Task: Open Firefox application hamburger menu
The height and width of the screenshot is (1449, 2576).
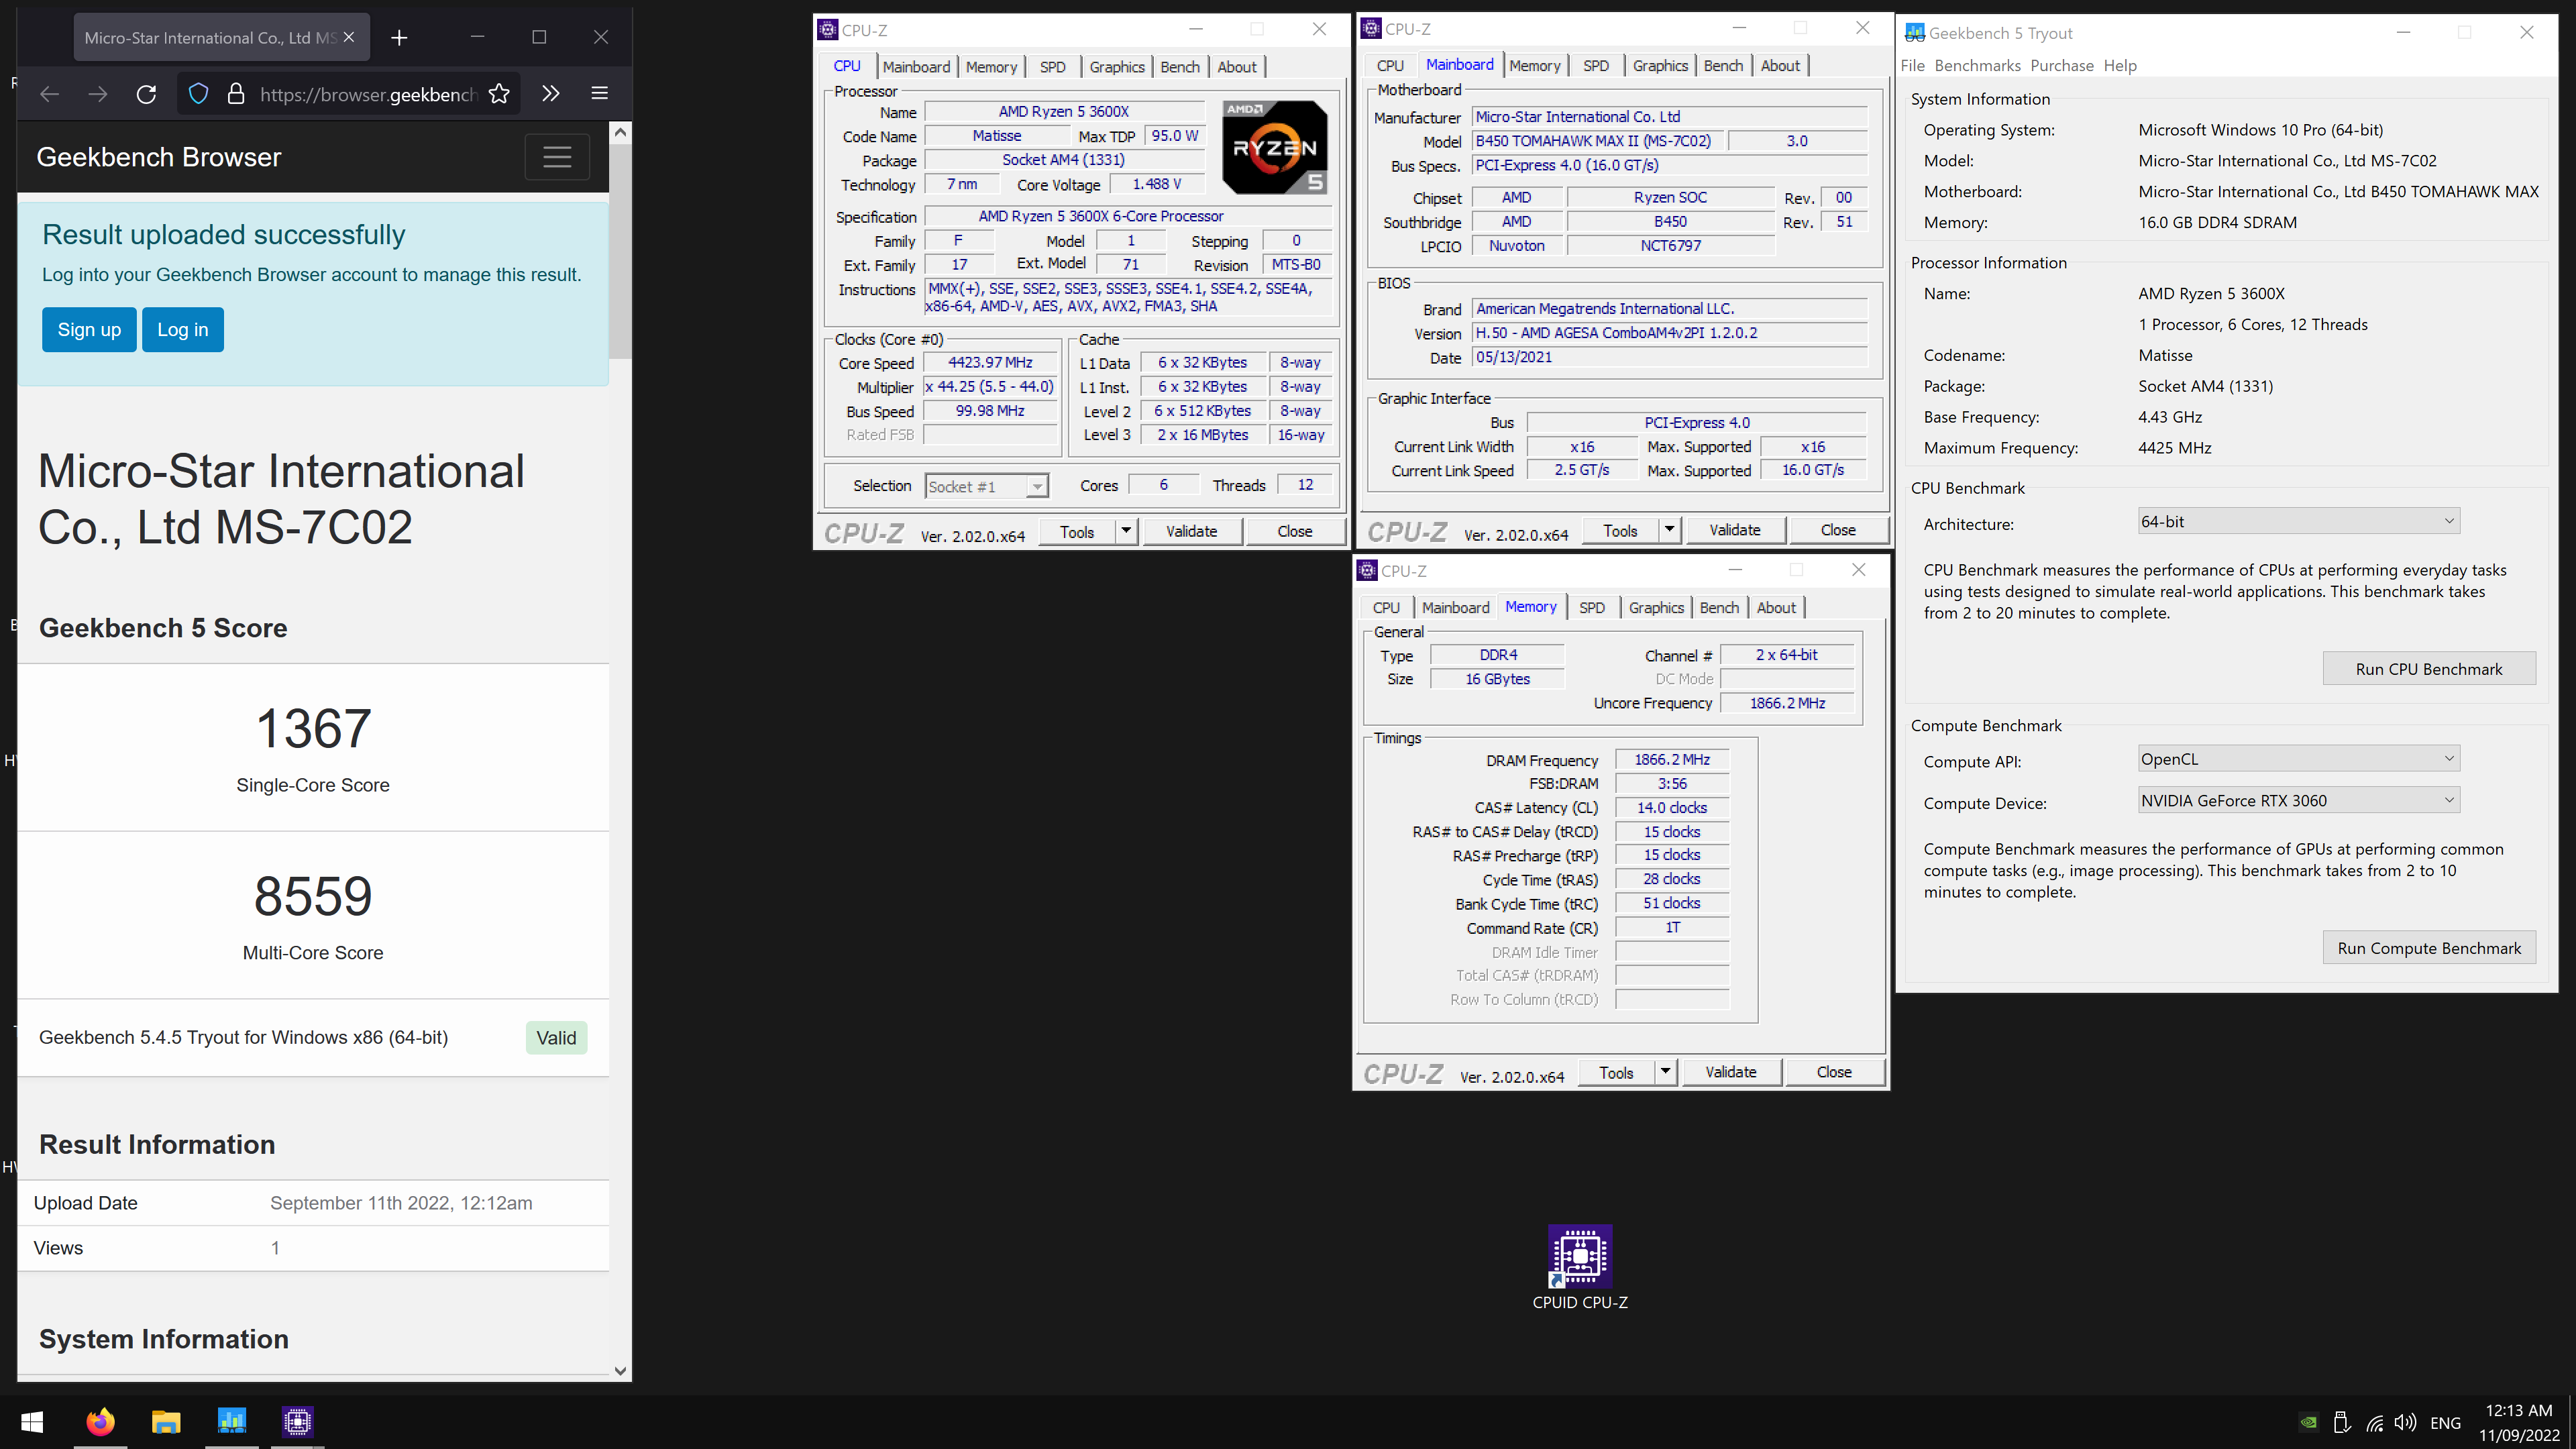Action: coord(600,94)
